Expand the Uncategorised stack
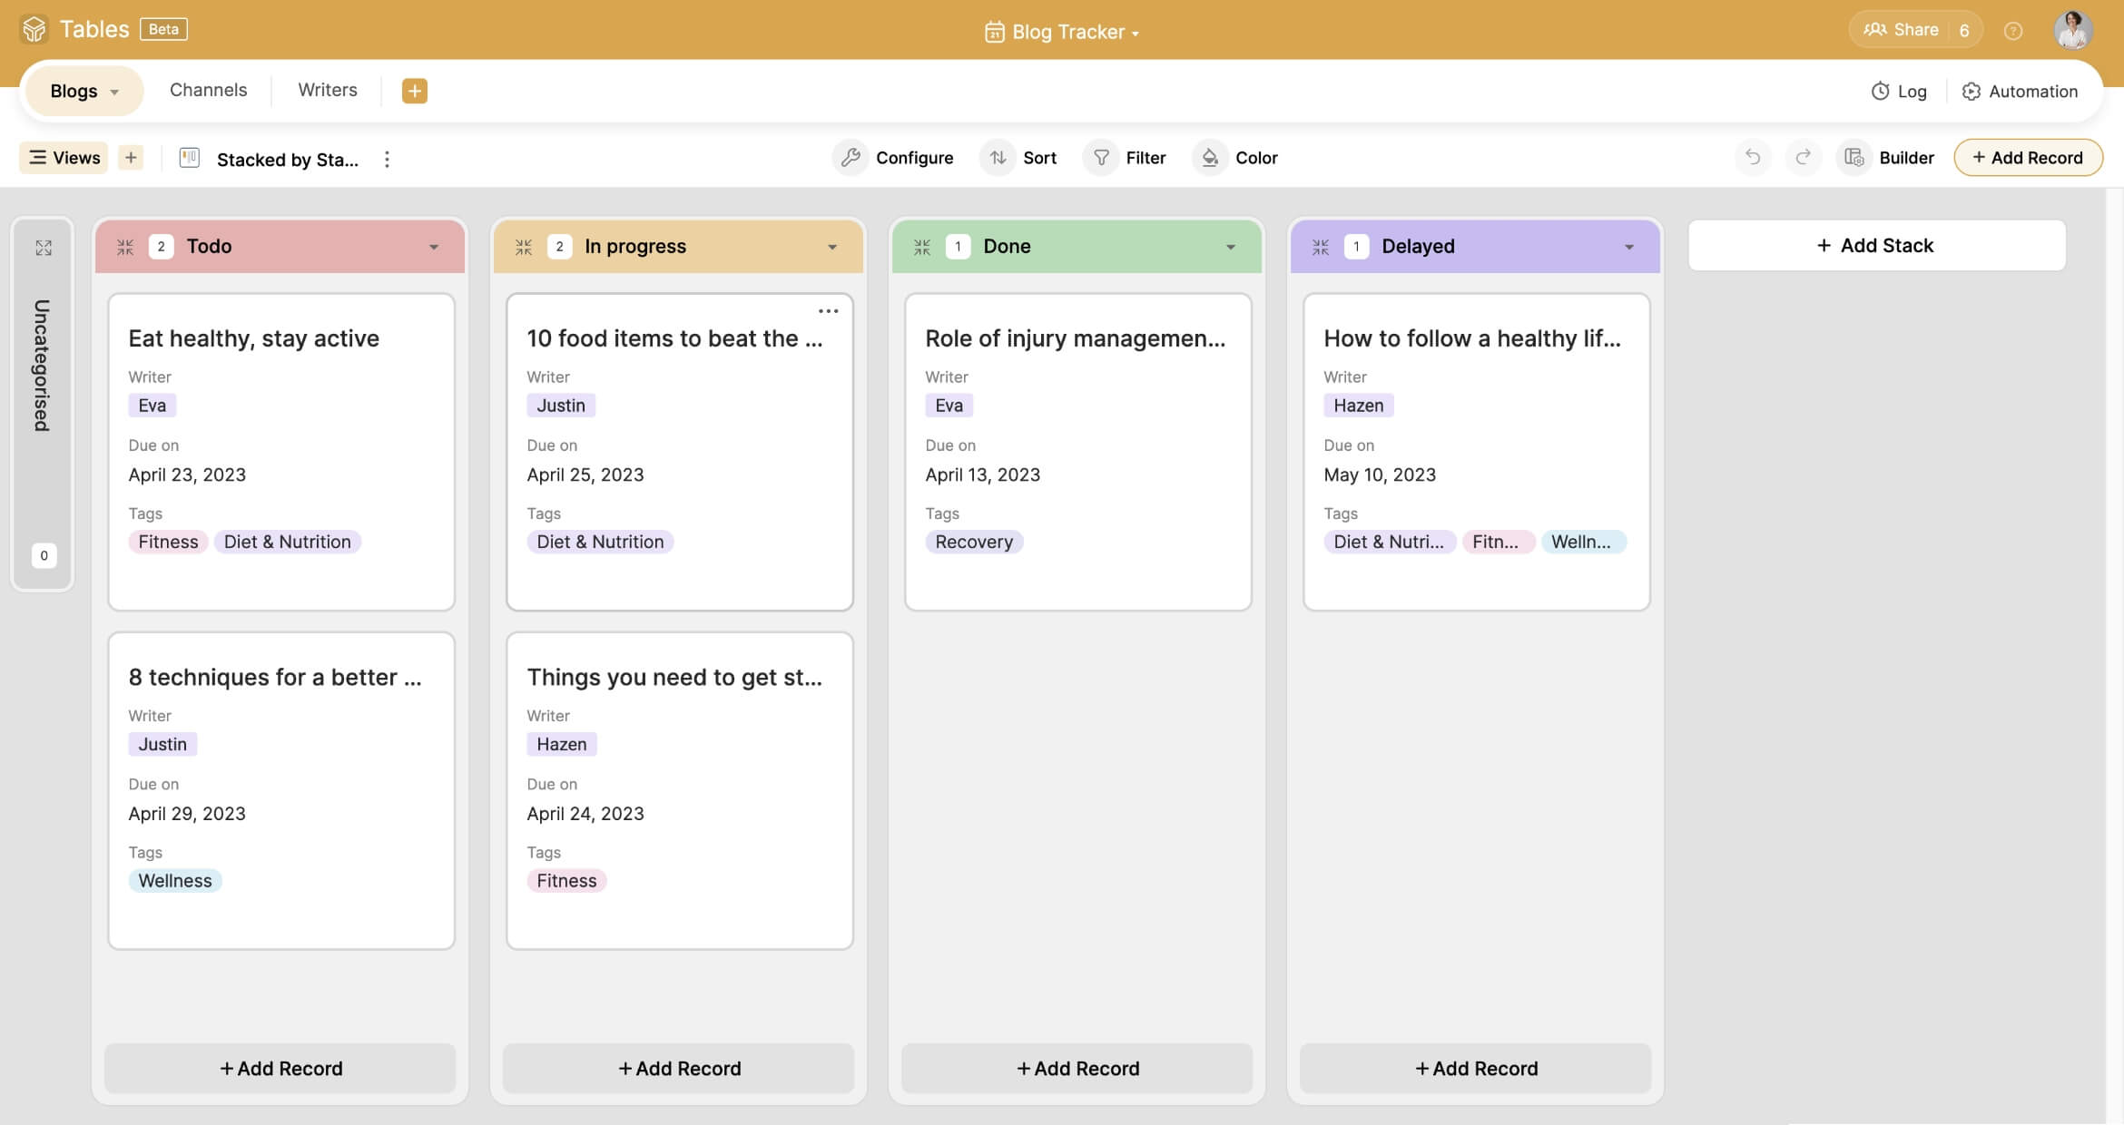The height and width of the screenshot is (1125, 2124). point(44,248)
